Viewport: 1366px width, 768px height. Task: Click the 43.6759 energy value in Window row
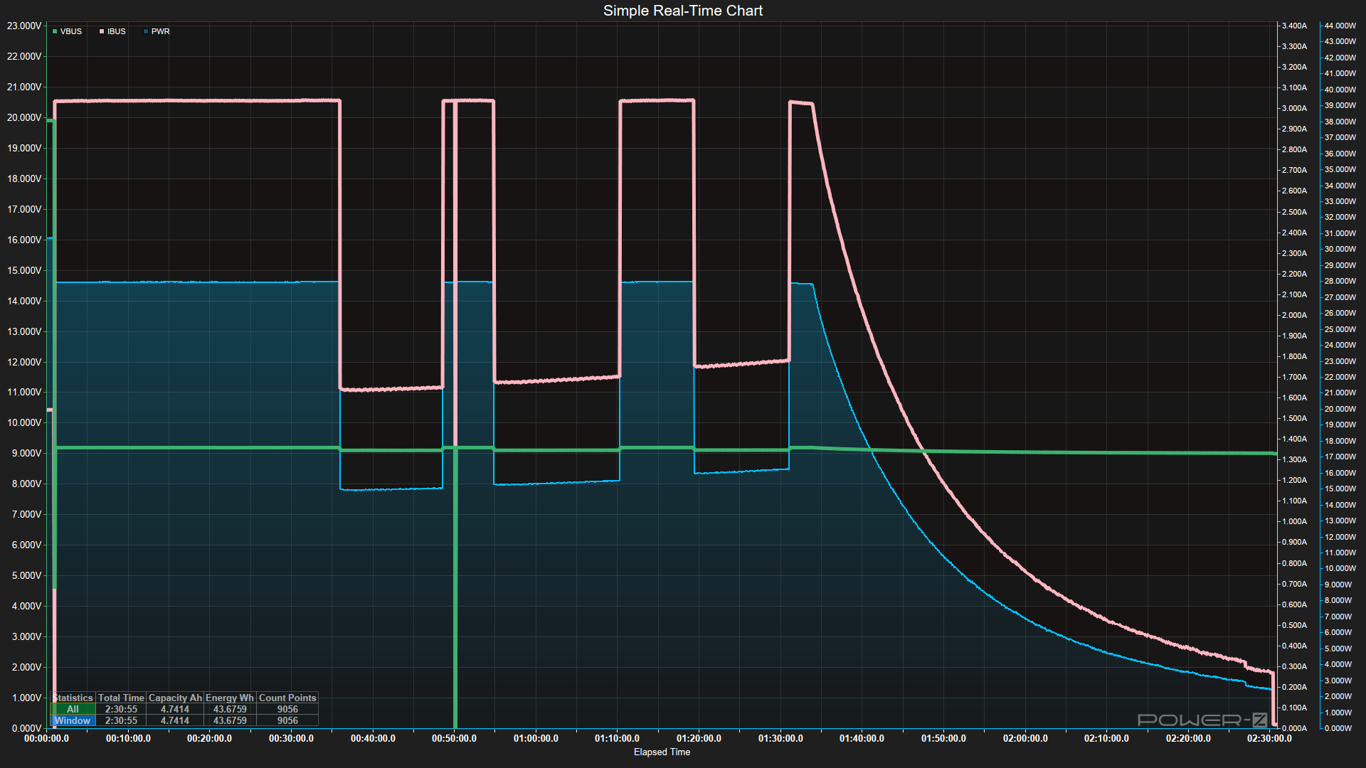pyautogui.click(x=230, y=720)
